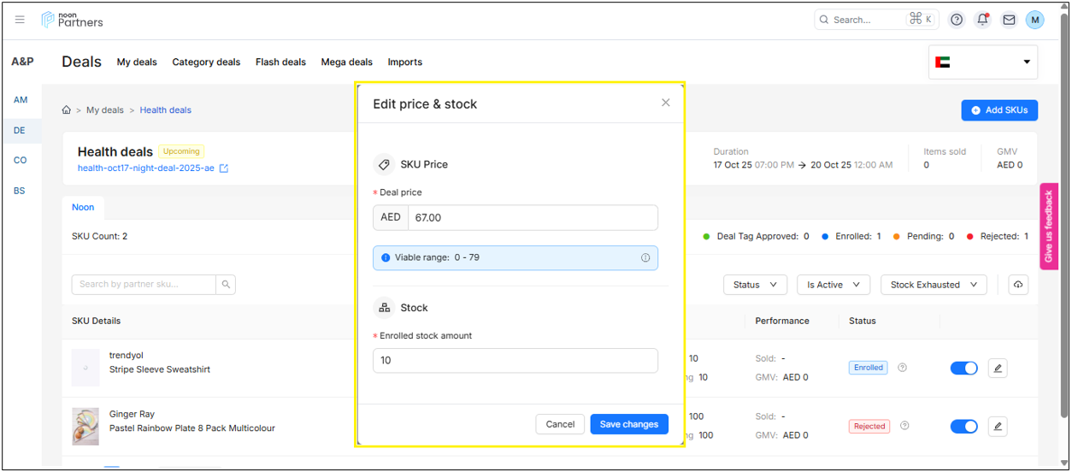Image resolution: width=1072 pixels, height=472 pixels.
Task: Click the Save changes button
Action: click(x=628, y=424)
